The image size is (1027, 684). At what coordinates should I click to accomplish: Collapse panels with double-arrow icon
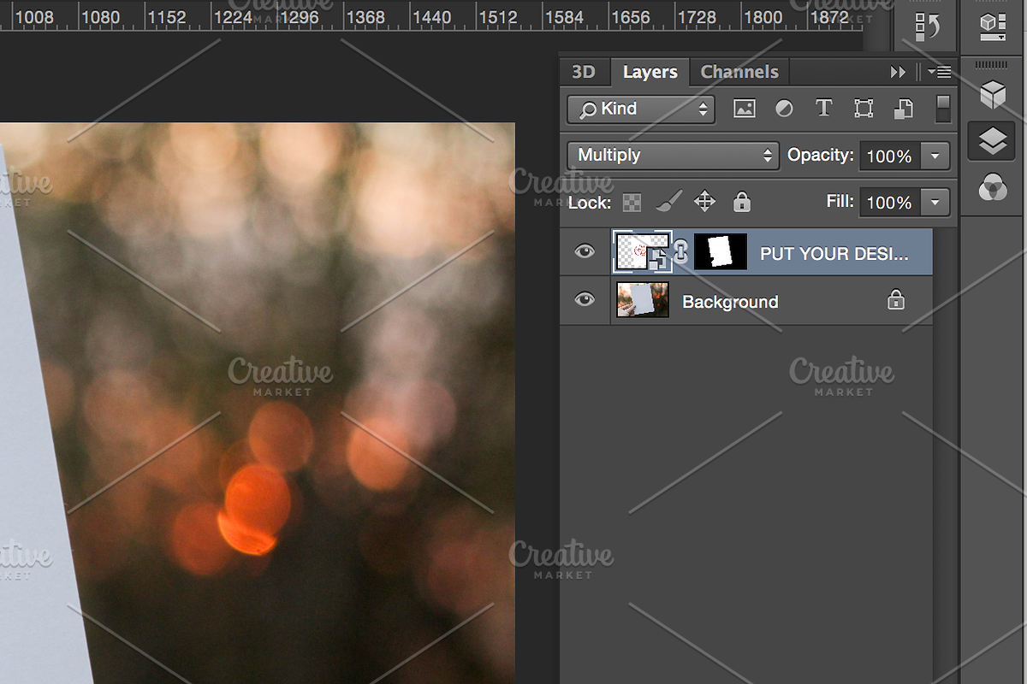click(898, 73)
